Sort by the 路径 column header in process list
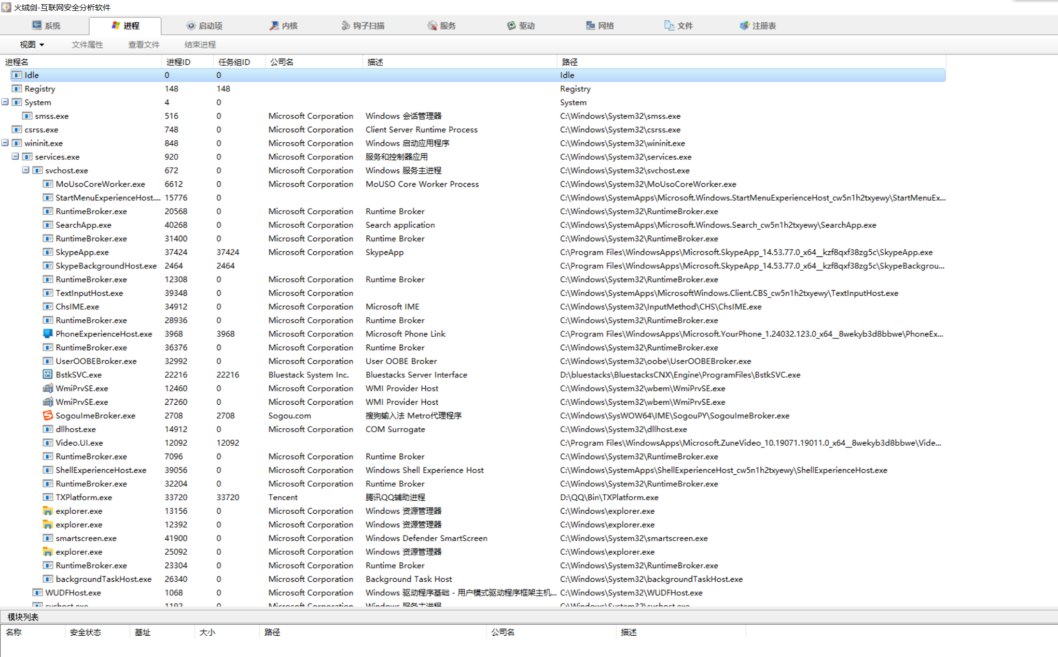Viewport: 1058px width, 657px height. 751,62
